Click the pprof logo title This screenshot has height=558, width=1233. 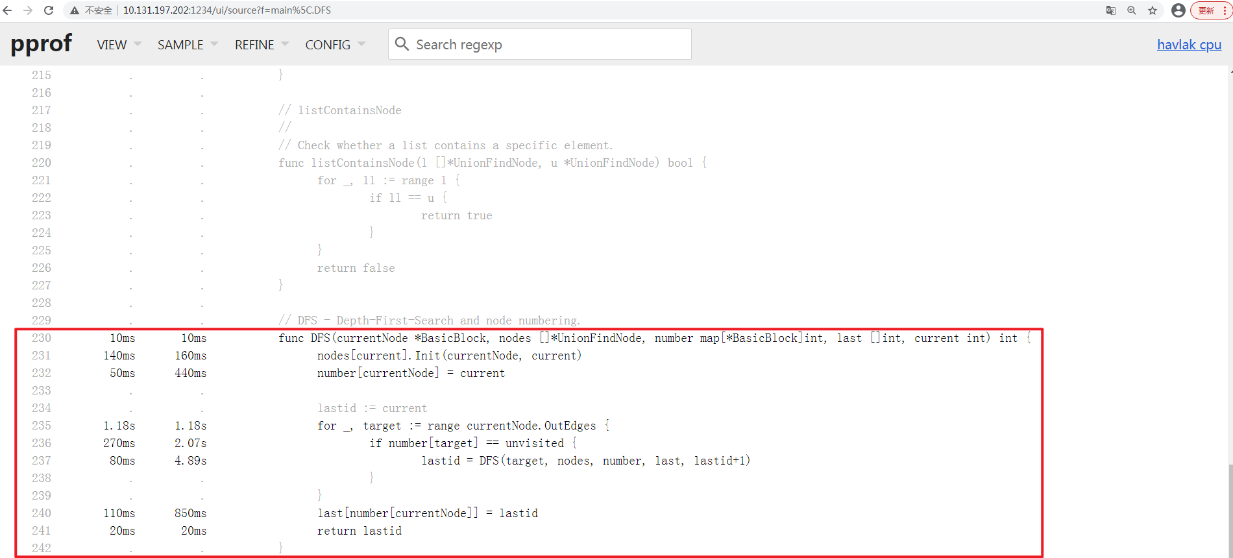point(42,43)
